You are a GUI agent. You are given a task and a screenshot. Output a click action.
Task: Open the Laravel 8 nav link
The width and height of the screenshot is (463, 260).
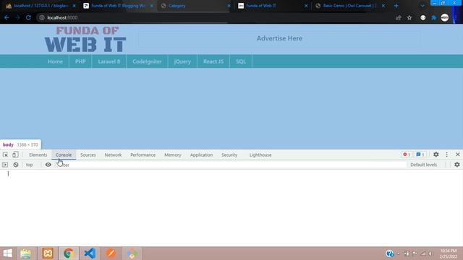click(x=109, y=61)
